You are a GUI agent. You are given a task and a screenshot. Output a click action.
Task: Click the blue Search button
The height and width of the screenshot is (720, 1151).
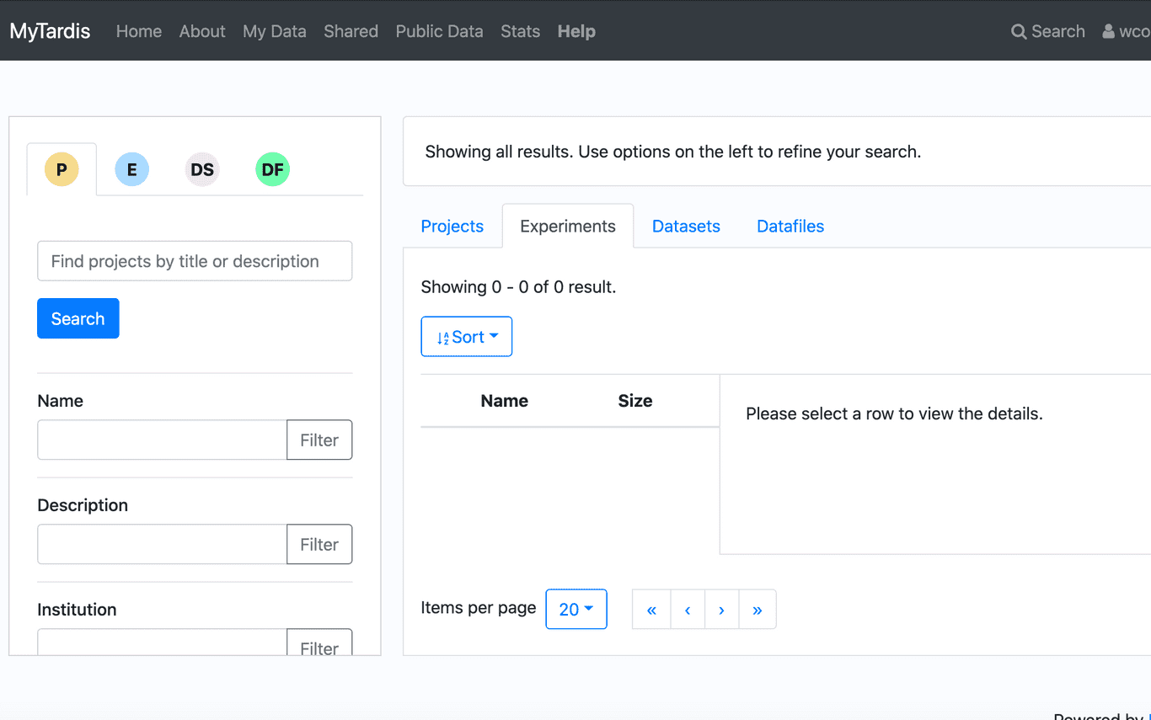(x=78, y=318)
